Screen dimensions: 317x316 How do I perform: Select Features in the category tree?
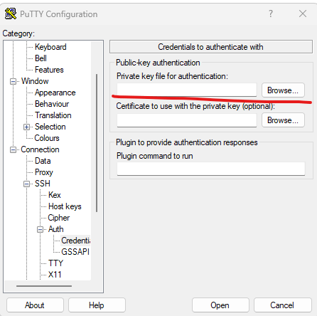click(49, 70)
